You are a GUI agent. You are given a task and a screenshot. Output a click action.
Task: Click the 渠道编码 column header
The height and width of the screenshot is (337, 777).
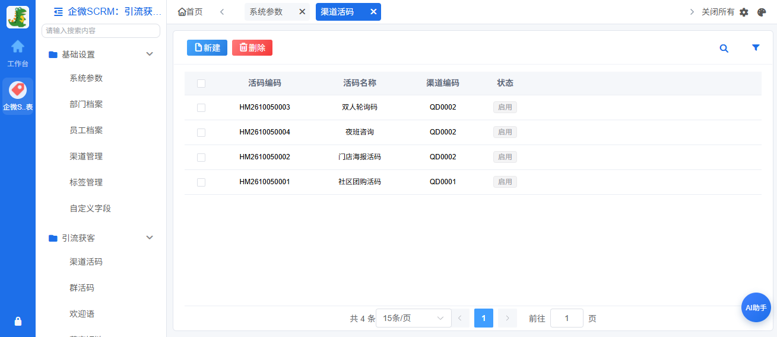[x=443, y=83]
